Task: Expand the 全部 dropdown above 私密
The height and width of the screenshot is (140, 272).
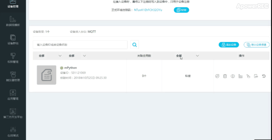Action: [x=187, y=56]
